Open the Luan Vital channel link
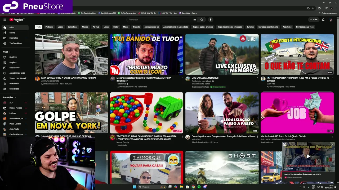339x190 pixels. pyautogui.click(x=271, y=84)
